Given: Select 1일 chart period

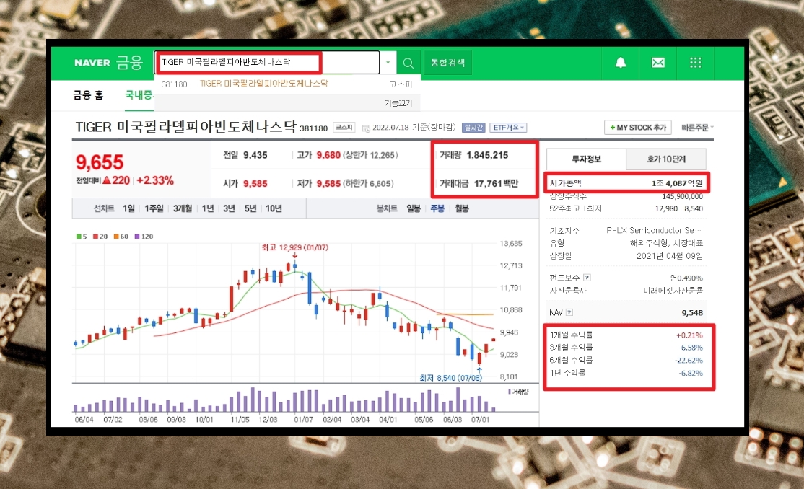Looking at the screenshot, I should tap(128, 208).
